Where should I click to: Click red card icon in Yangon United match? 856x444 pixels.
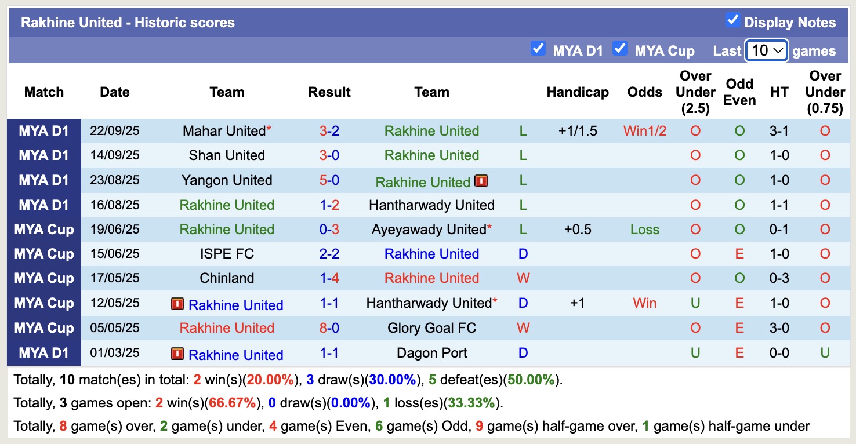(481, 181)
